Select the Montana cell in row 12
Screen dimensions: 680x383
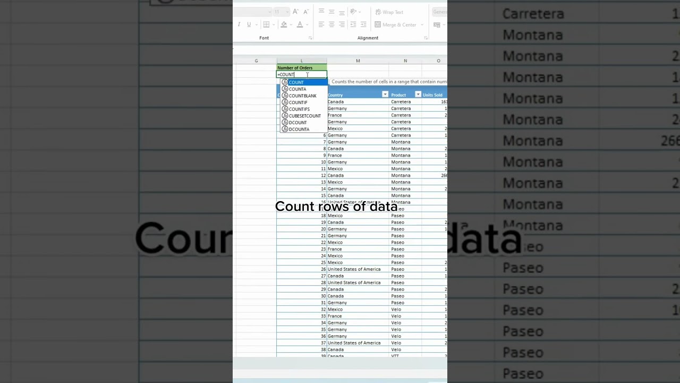click(x=405, y=176)
